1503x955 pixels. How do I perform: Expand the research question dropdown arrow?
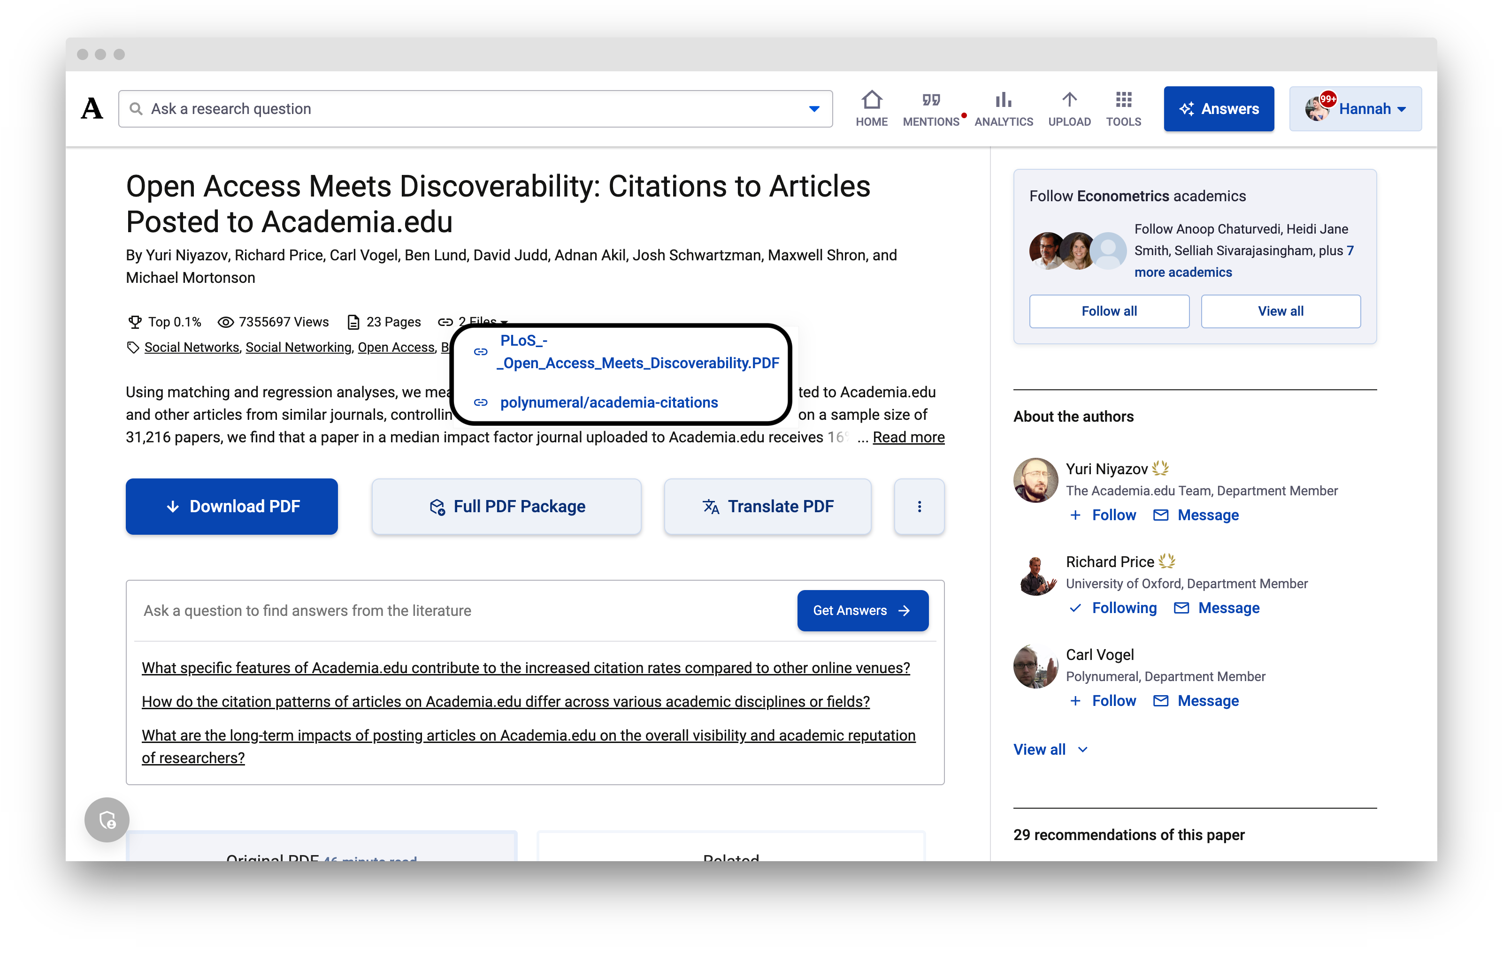(x=814, y=108)
